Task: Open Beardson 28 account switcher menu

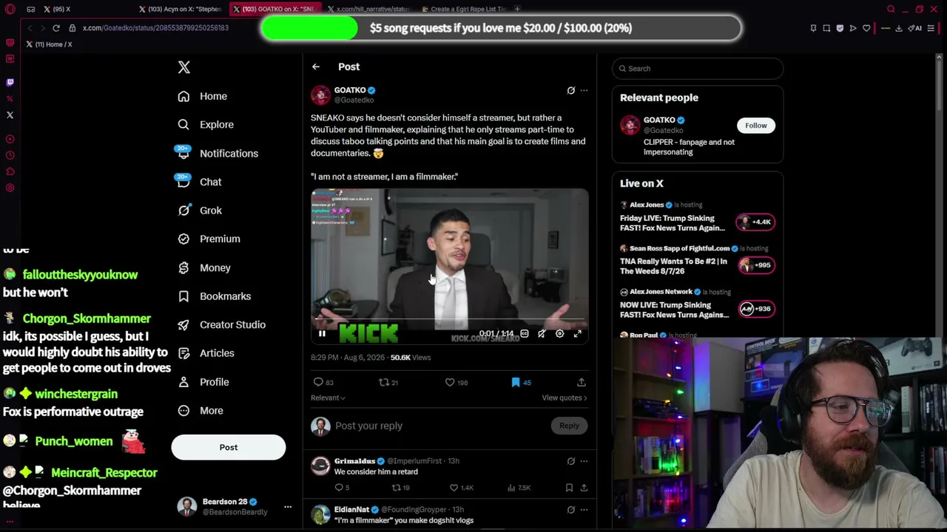Action: coord(235,507)
